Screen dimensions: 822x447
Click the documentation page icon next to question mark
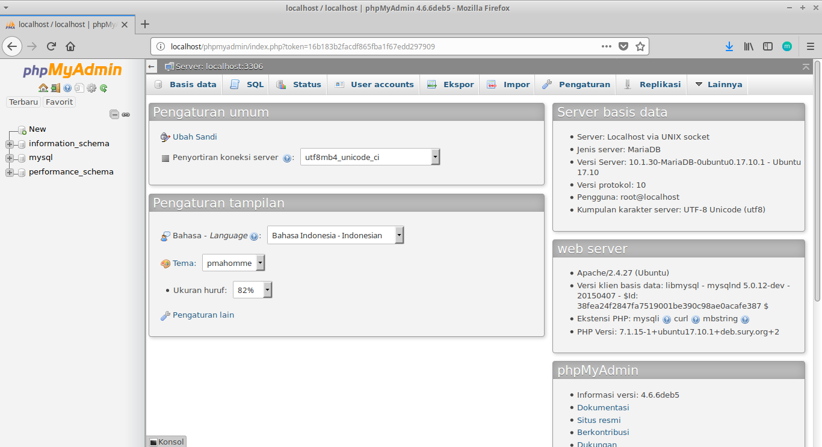pos(79,88)
